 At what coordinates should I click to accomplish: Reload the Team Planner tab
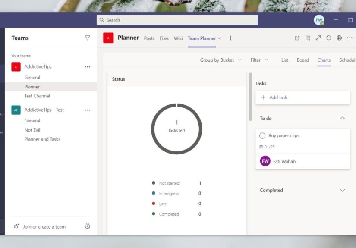click(x=328, y=38)
